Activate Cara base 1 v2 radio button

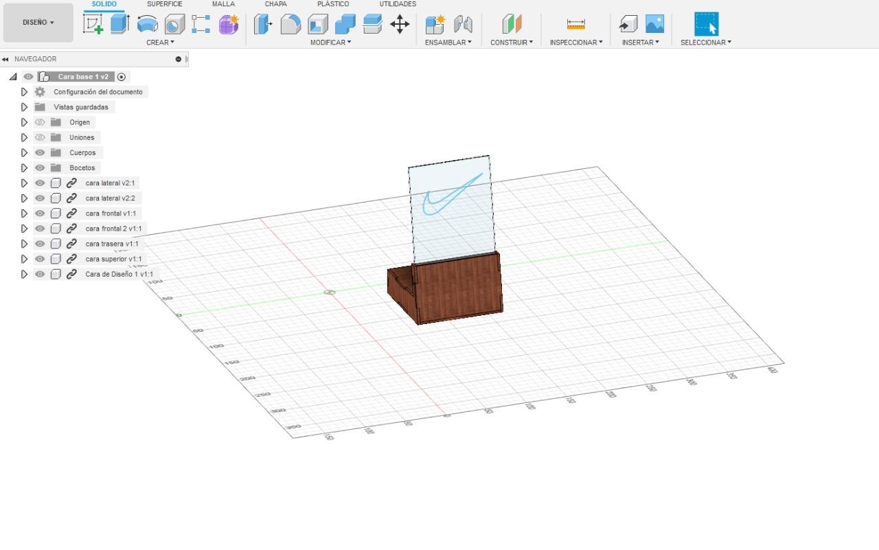[x=122, y=77]
